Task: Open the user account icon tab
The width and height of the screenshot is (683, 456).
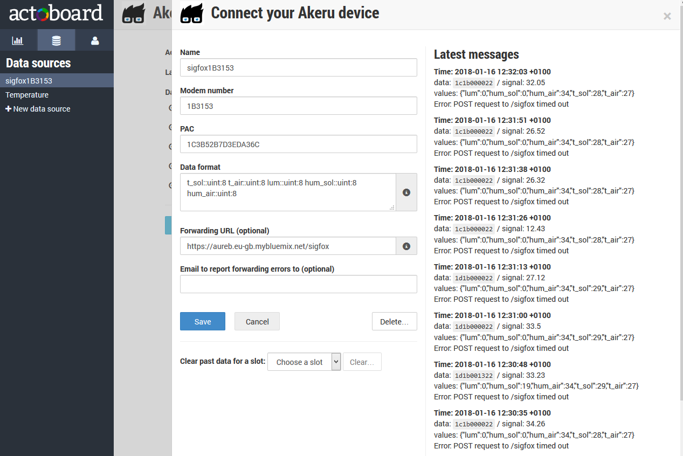Action: coord(95,40)
